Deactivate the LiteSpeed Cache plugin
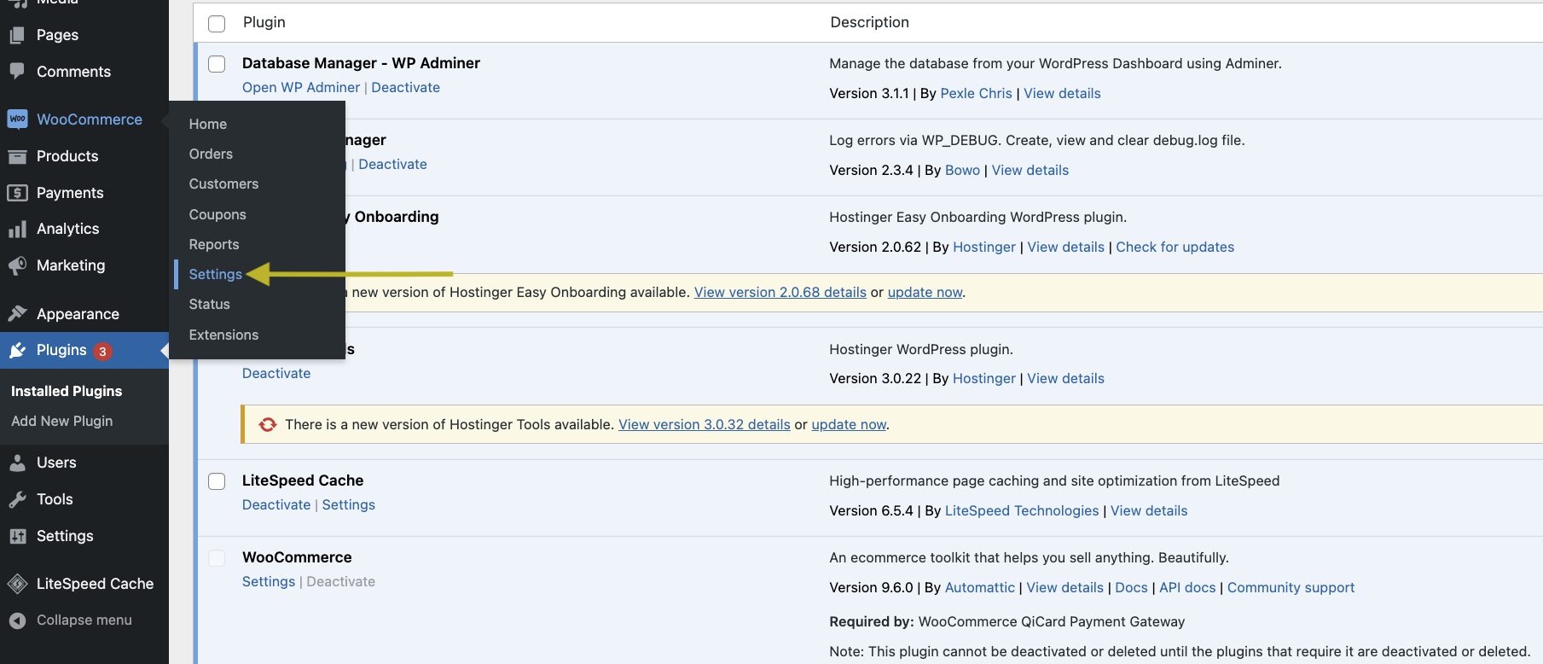 [x=276, y=504]
